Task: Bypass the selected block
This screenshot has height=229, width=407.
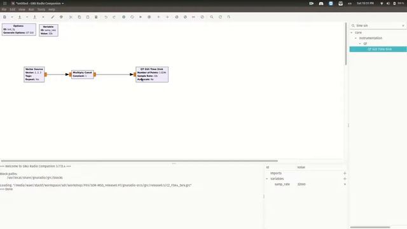Action: click(193, 17)
